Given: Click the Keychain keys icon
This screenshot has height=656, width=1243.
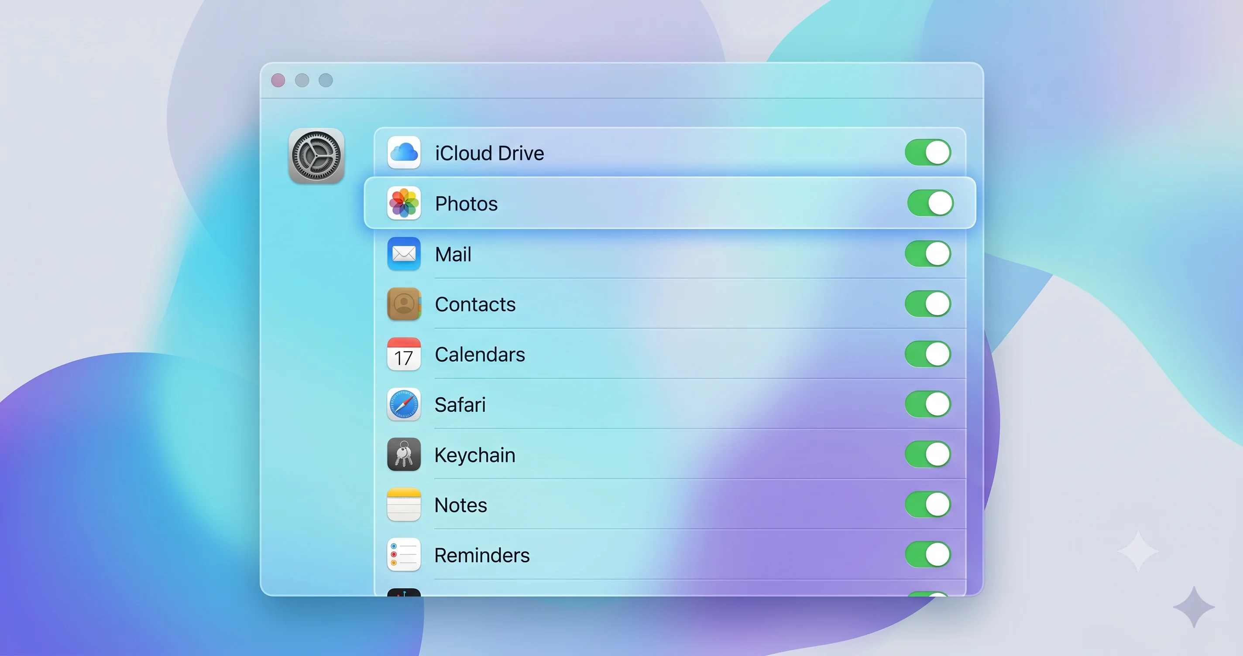Looking at the screenshot, I should [x=404, y=454].
